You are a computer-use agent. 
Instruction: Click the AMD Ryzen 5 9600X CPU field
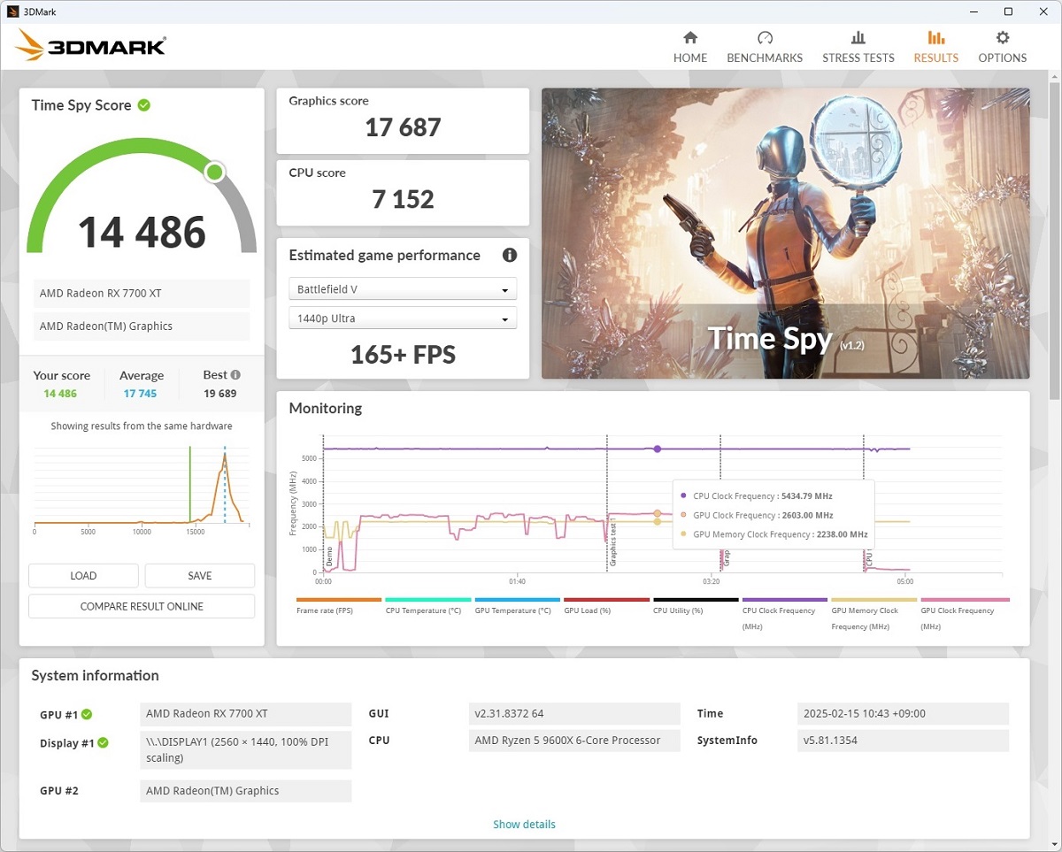tap(574, 741)
